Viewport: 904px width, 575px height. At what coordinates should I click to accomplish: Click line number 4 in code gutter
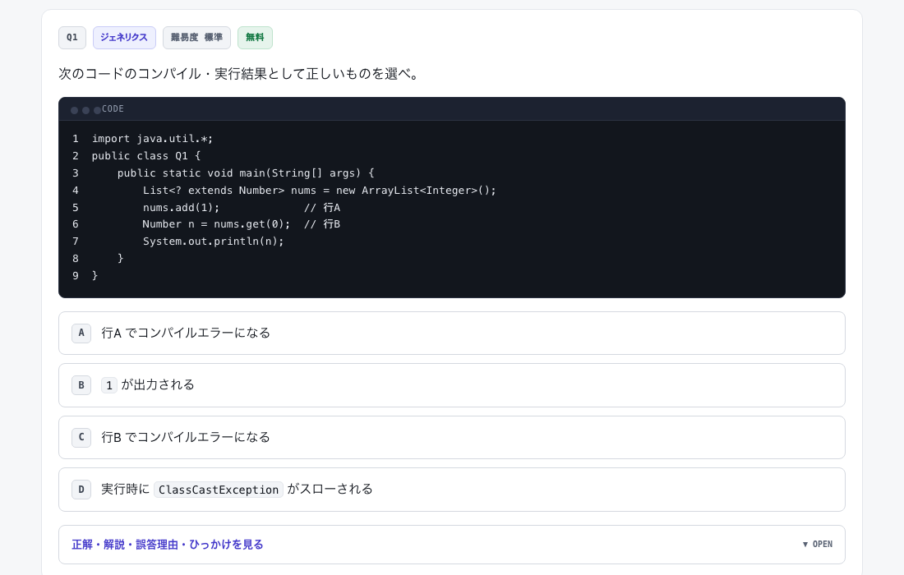pos(76,190)
